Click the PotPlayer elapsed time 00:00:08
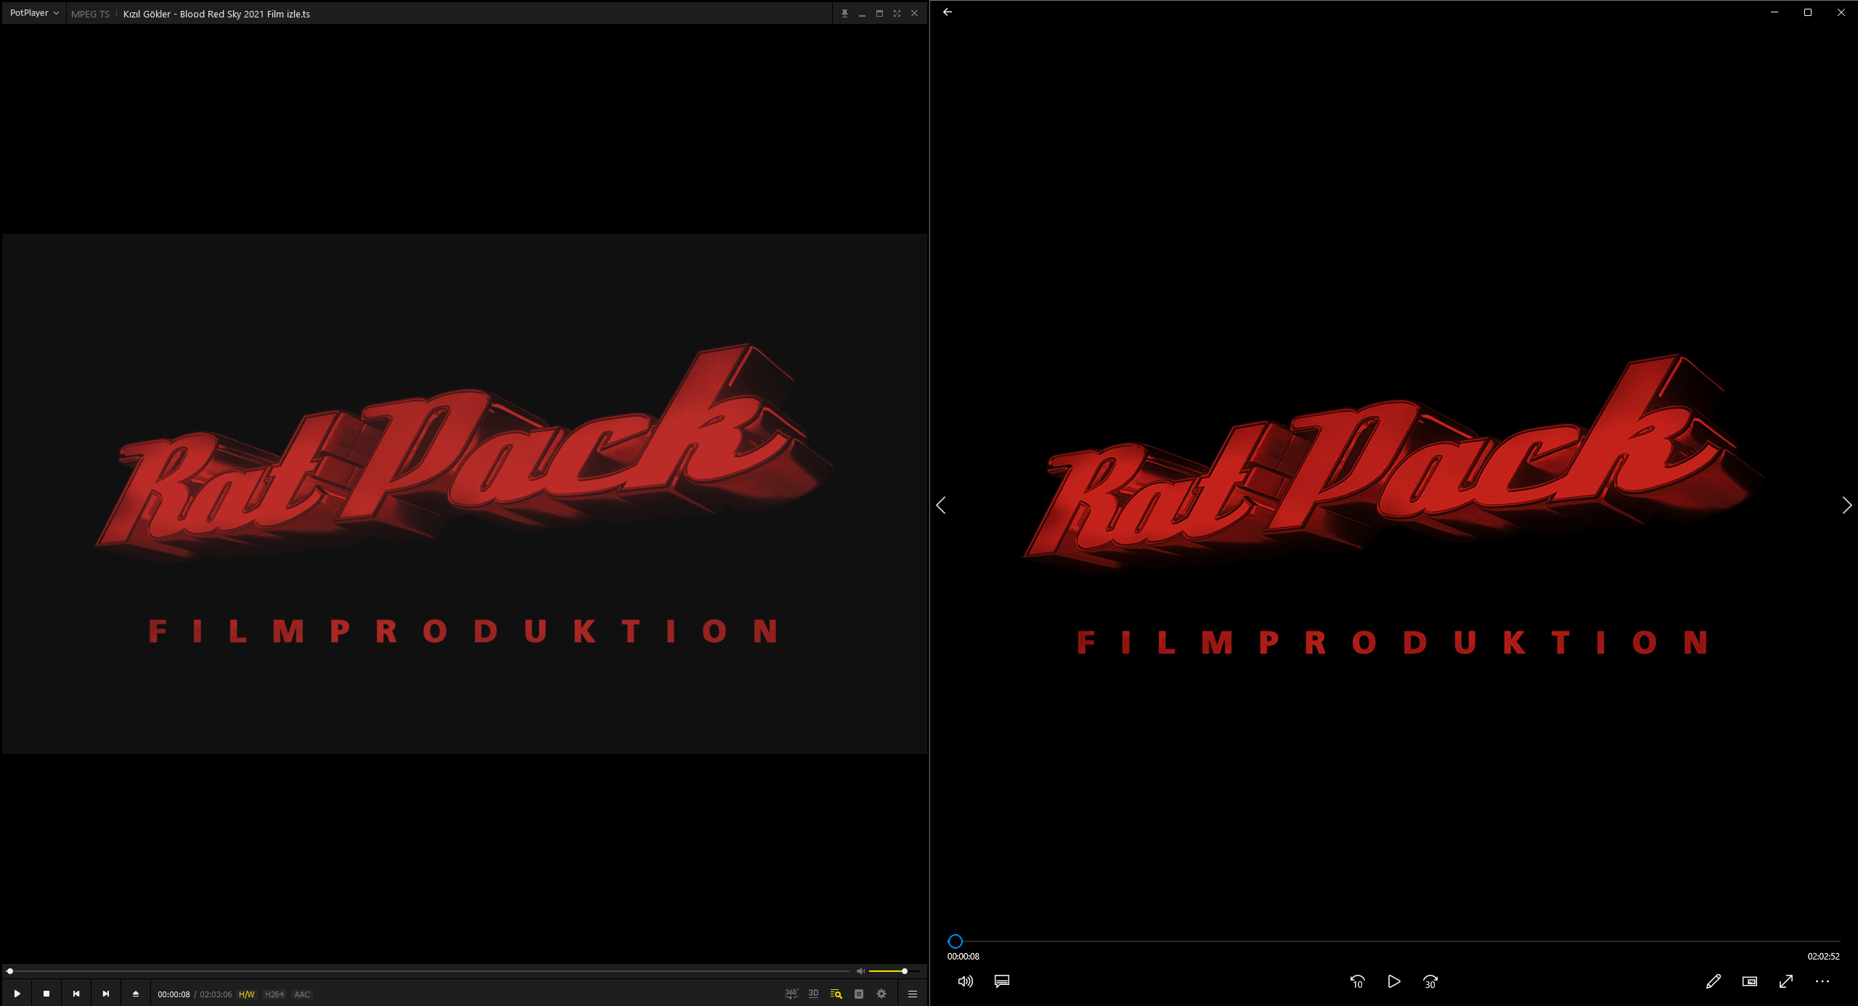1858x1006 pixels. (174, 994)
